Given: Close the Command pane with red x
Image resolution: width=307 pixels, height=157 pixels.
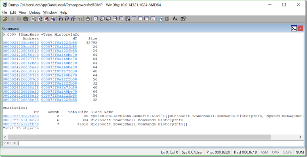Looking at the screenshot, I should 301,29.
